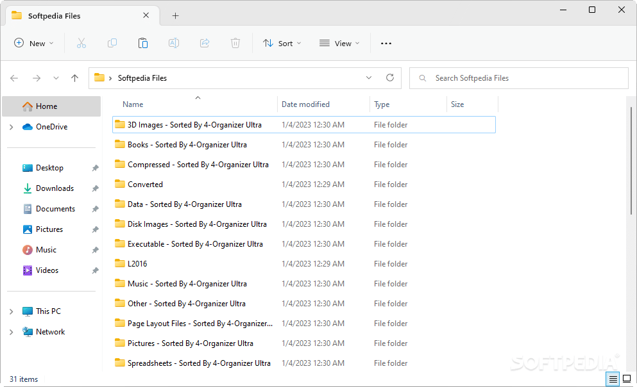
Task: Expand the This PC tree node
Action: [12, 311]
